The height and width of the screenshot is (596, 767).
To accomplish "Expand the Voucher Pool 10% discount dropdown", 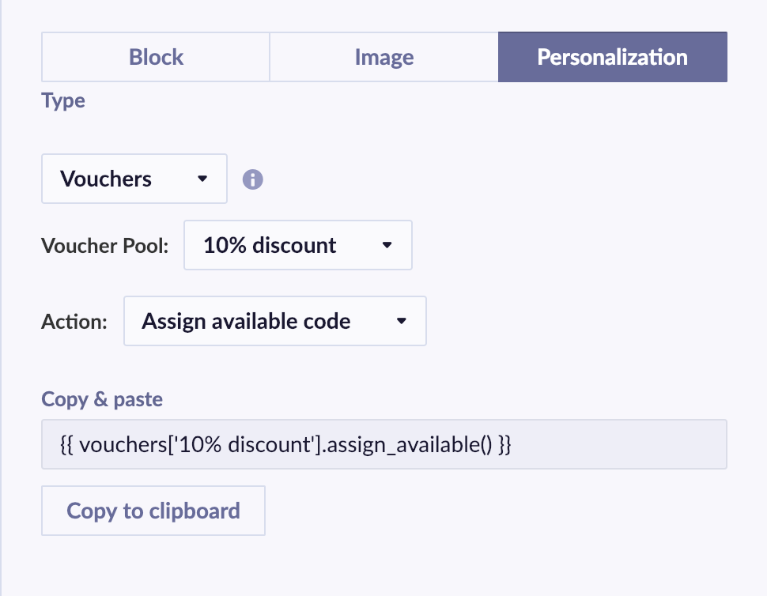I will click(x=297, y=246).
